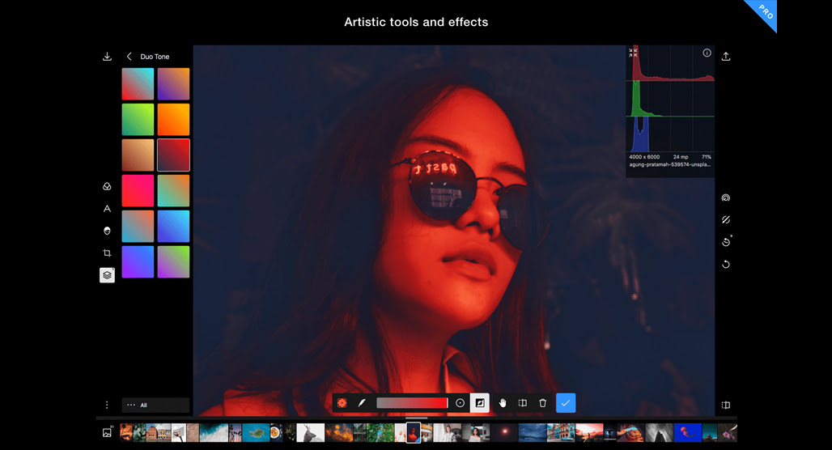Click the diagonal-slash icon on right sidebar
The height and width of the screenshot is (450, 832).
[x=726, y=219]
